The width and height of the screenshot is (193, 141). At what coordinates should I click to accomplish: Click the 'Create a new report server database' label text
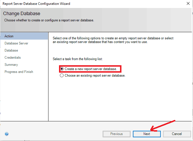91,69
